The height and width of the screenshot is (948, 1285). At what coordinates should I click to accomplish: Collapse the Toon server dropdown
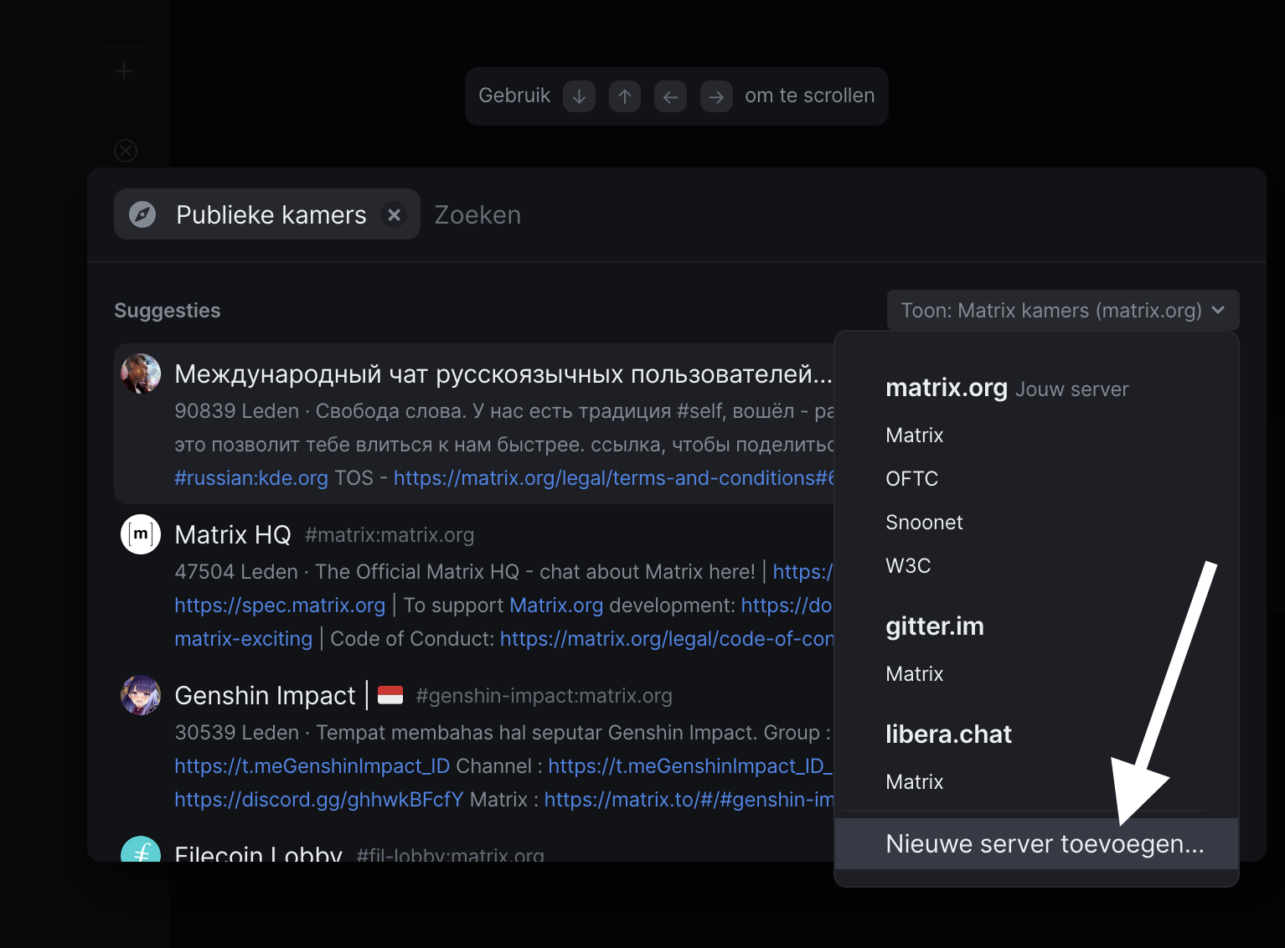[1062, 311]
